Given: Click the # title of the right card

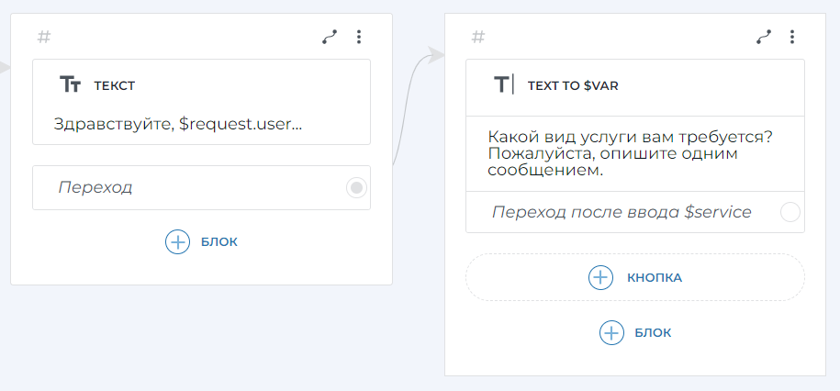Looking at the screenshot, I should [x=478, y=37].
